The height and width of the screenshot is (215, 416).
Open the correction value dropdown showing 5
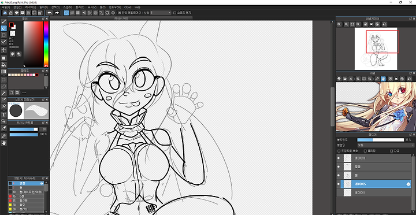(x=161, y=13)
